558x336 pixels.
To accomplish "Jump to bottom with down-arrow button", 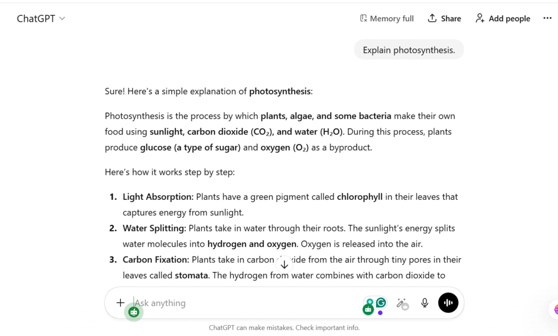I will click(284, 265).
